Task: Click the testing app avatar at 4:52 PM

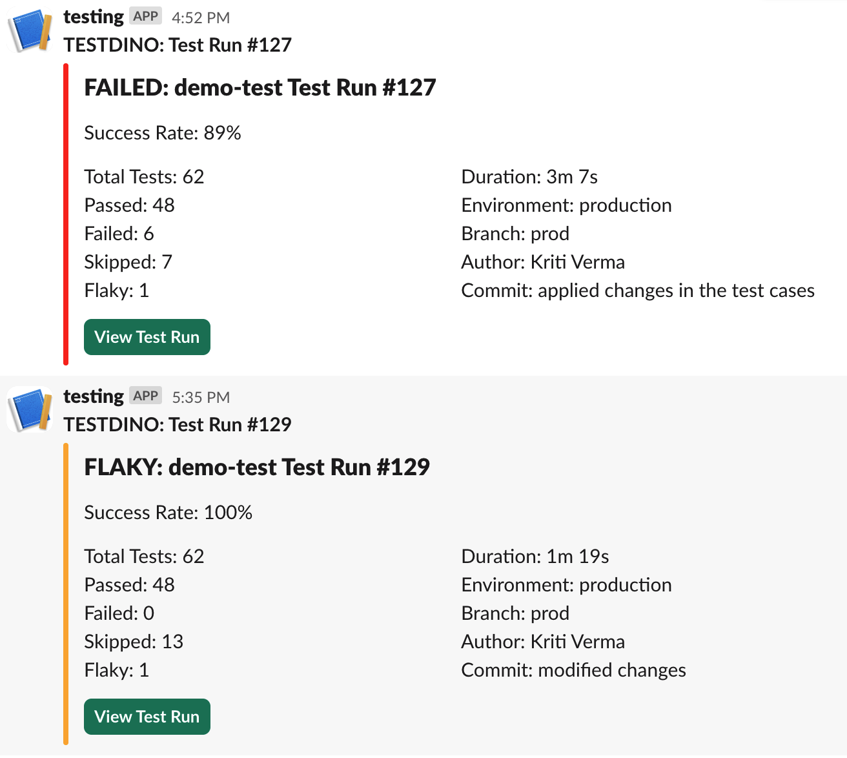Action: pos(30,30)
